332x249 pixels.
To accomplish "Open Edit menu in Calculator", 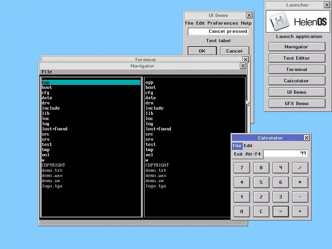I will (x=248, y=146).
